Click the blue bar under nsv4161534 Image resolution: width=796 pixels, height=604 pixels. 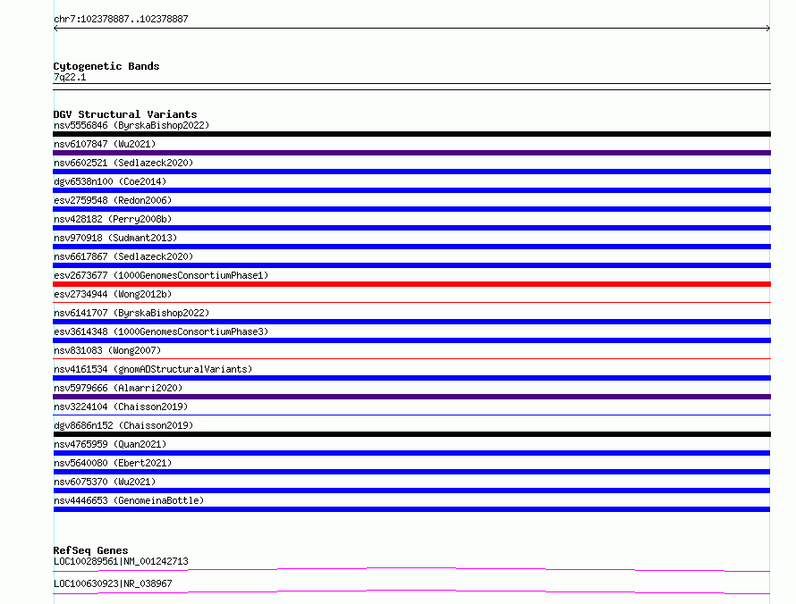(x=411, y=378)
